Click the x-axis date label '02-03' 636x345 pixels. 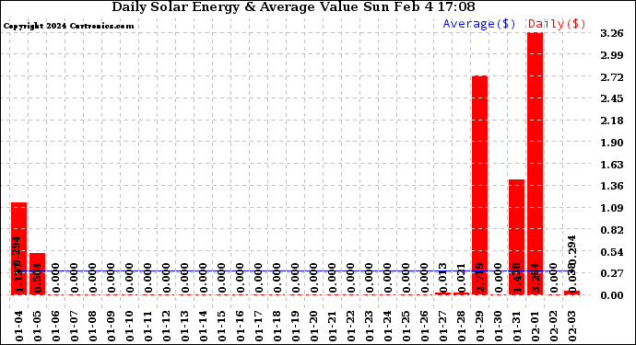coord(572,327)
